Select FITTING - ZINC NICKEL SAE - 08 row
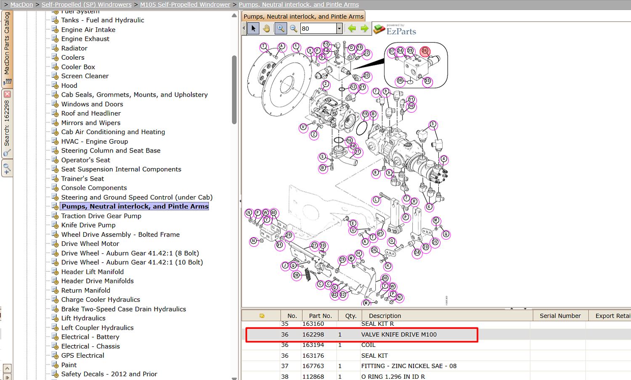Viewport: 631px width, 380px height. pyautogui.click(x=436, y=366)
